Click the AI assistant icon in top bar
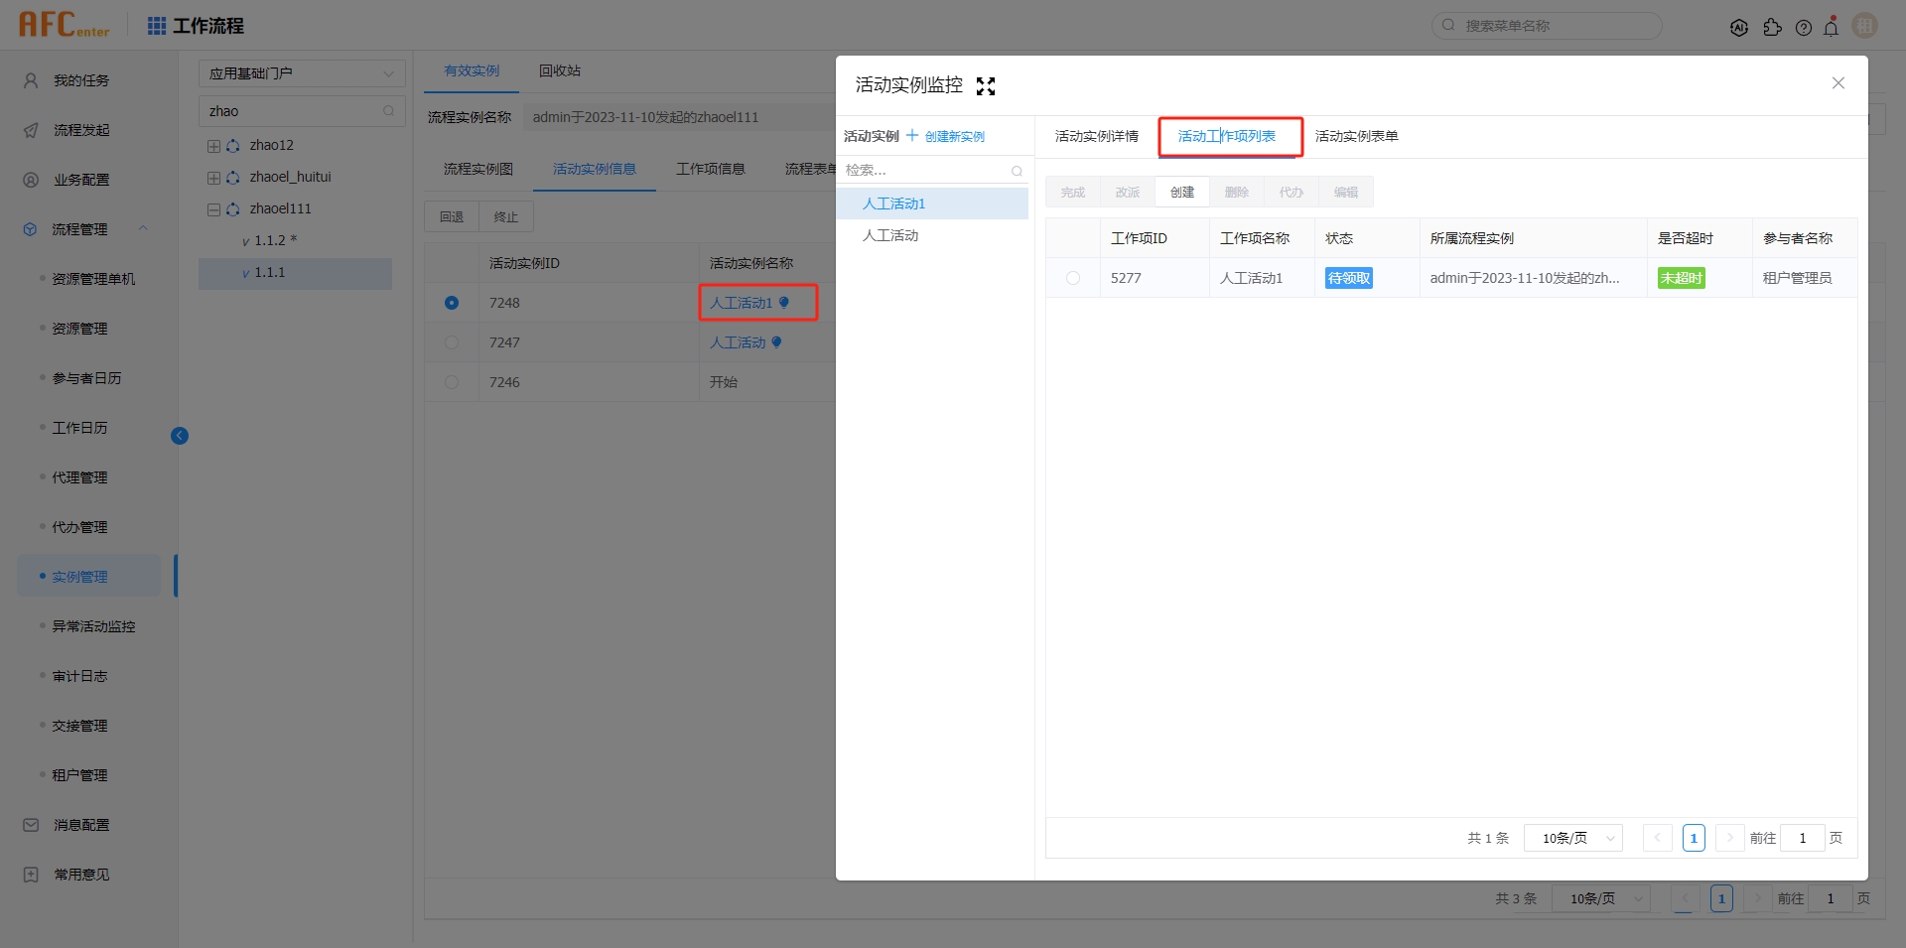 coord(1739,27)
